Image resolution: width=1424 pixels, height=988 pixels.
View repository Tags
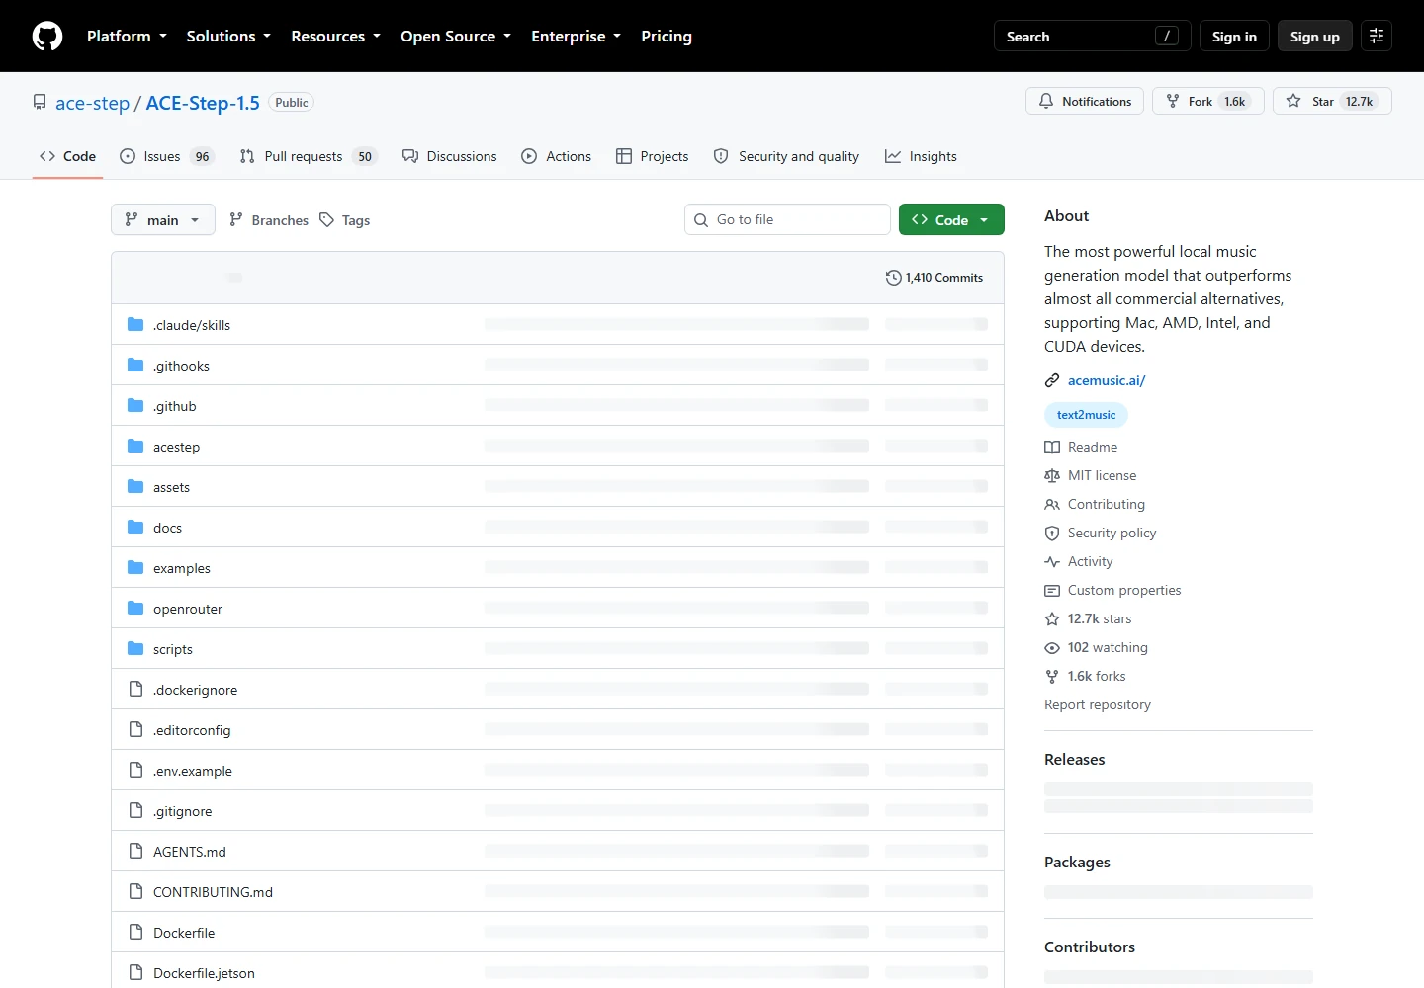click(344, 220)
